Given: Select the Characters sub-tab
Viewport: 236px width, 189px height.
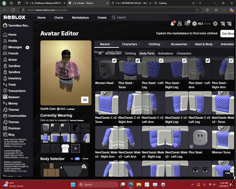Looking at the screenshot, I should tap(184, 53).
